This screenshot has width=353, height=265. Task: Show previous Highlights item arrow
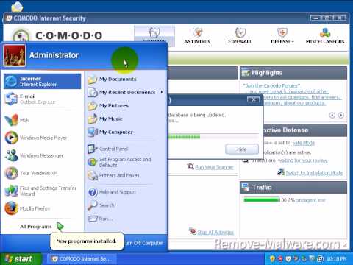point(332,115)
